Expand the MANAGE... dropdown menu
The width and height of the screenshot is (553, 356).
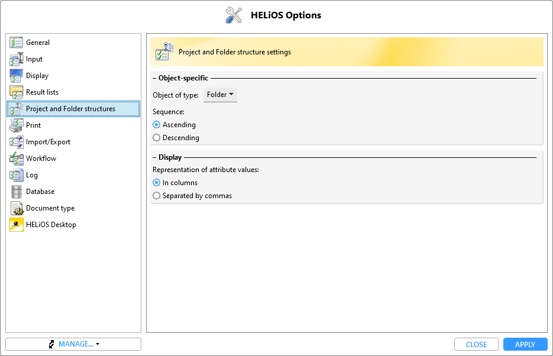(73, 344)
